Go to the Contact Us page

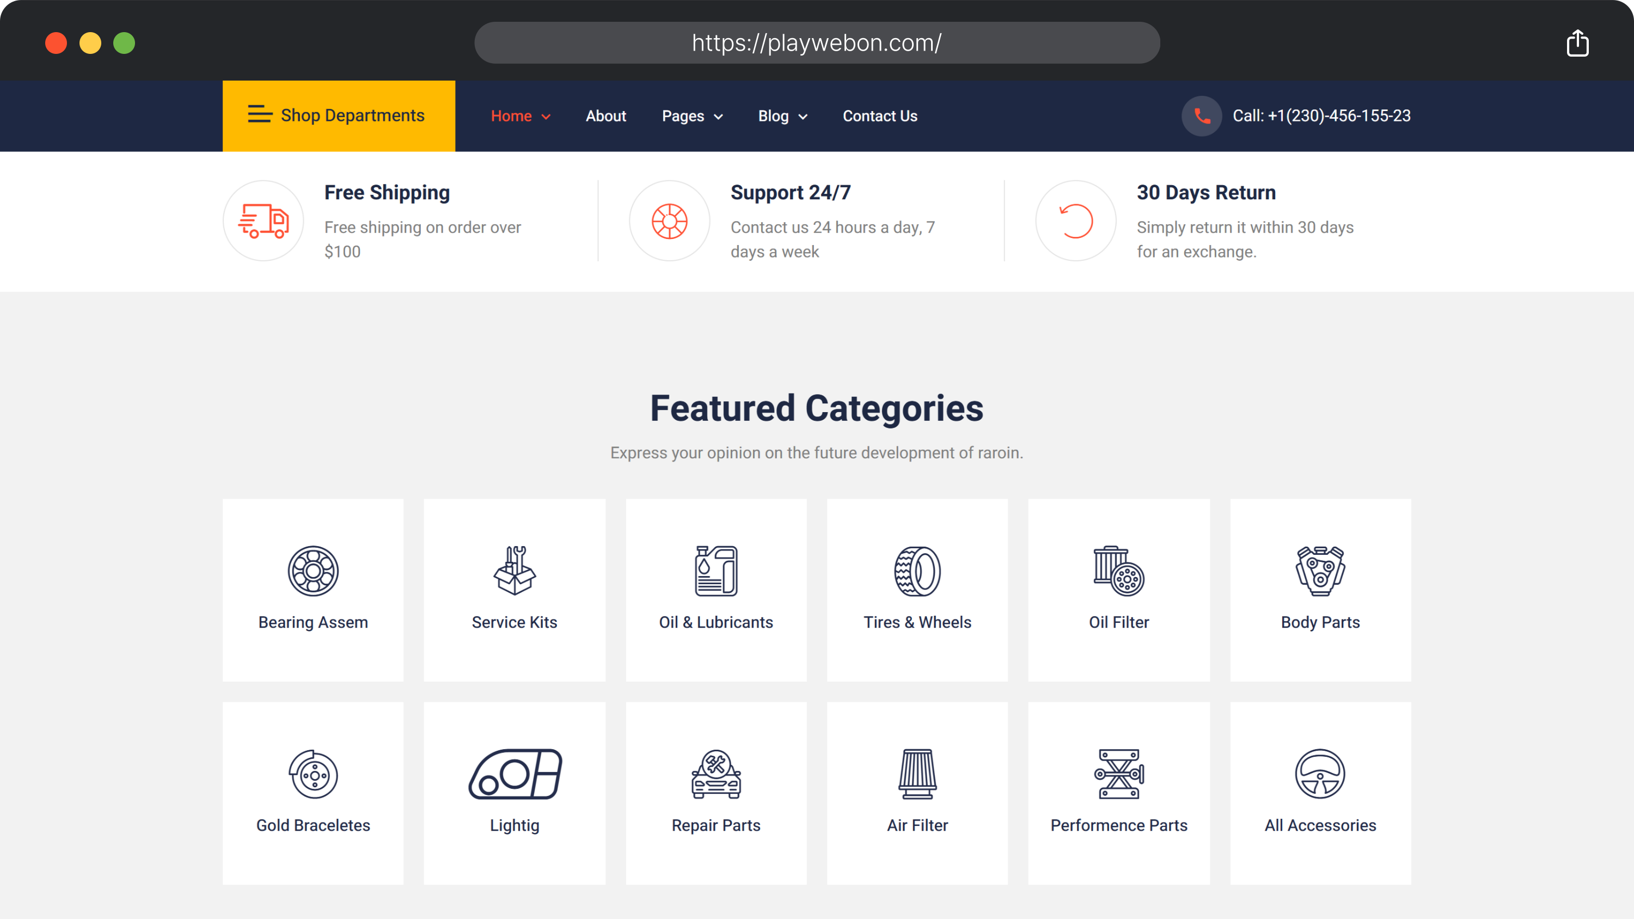point(880,116)
